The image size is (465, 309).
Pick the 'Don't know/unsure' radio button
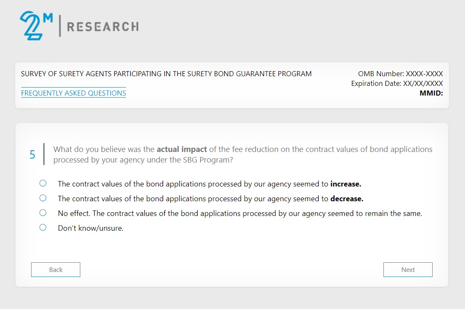[43, 227]
